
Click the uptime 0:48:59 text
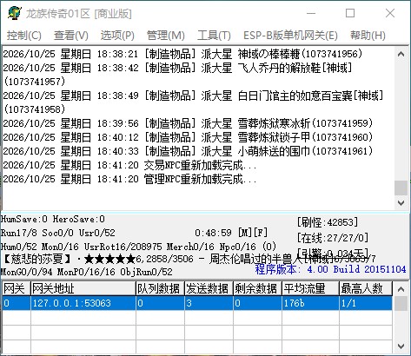coord(213,233)
